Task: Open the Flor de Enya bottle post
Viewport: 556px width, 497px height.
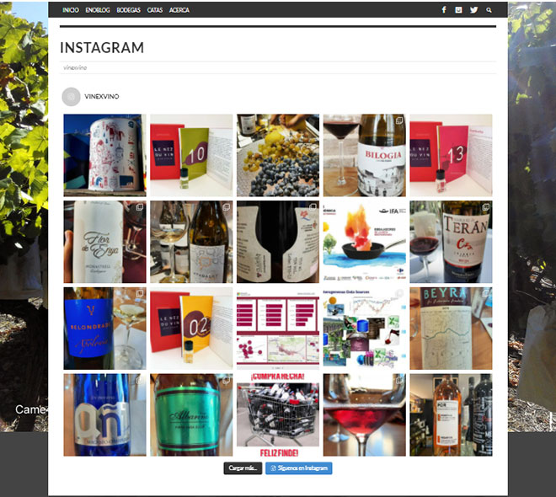Action: pos(104,242)
